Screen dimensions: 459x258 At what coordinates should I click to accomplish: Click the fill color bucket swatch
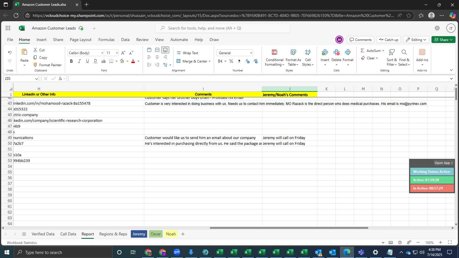(122, 61)
